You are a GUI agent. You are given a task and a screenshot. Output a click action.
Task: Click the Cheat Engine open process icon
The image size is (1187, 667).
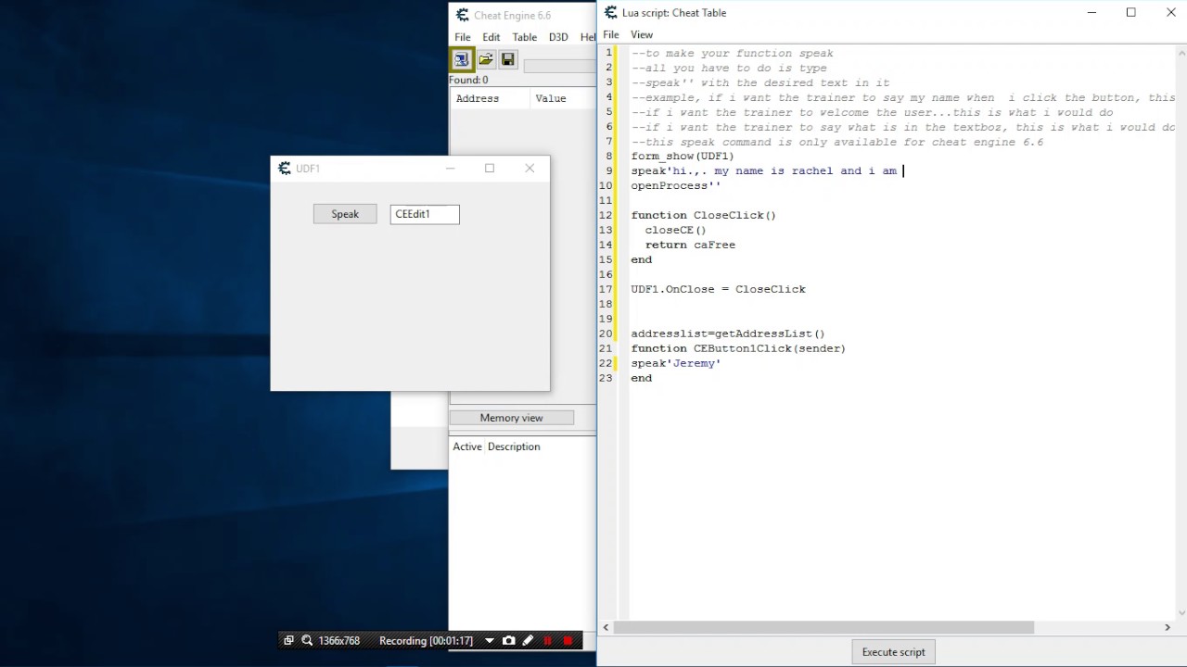click(462, 59)
